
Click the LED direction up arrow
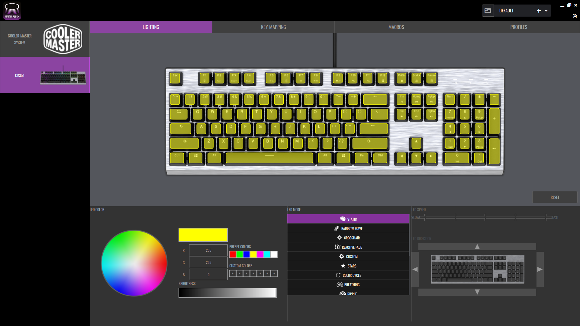tap(477, 247)
